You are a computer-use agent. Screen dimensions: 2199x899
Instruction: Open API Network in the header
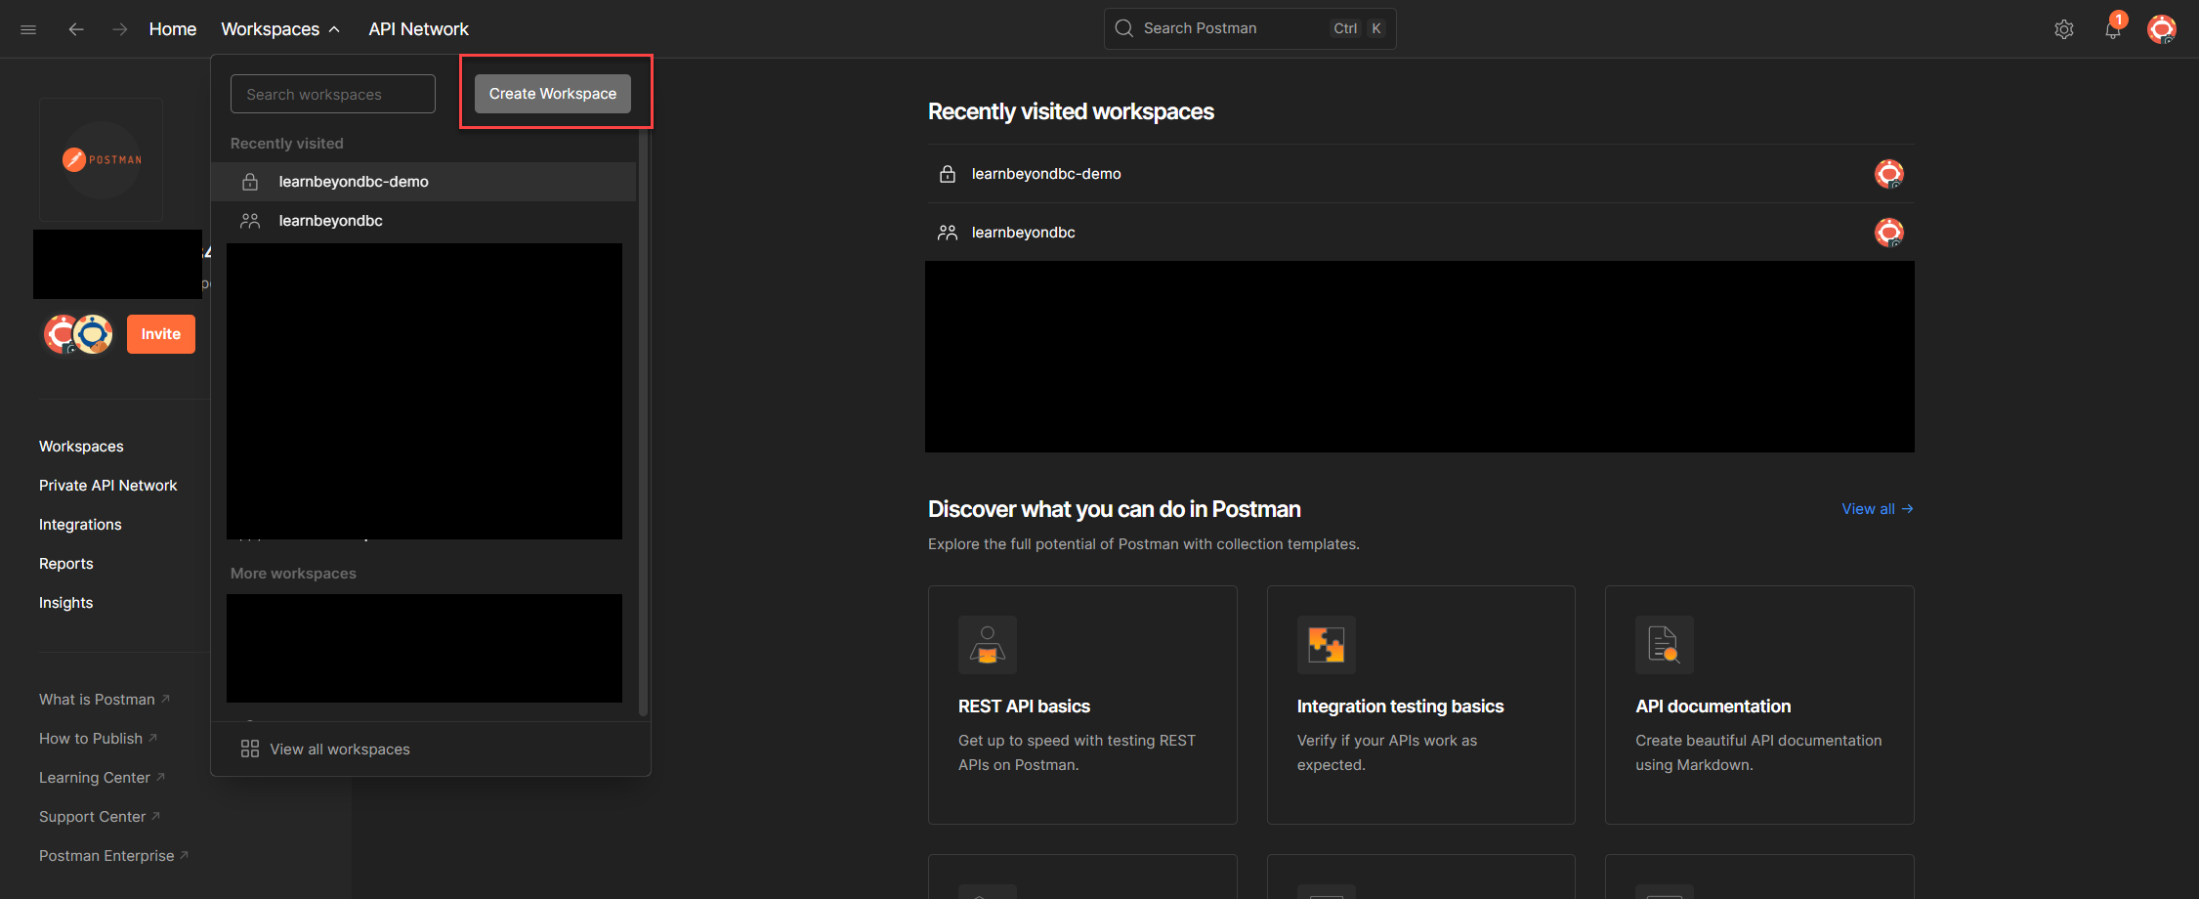(418, 29)
